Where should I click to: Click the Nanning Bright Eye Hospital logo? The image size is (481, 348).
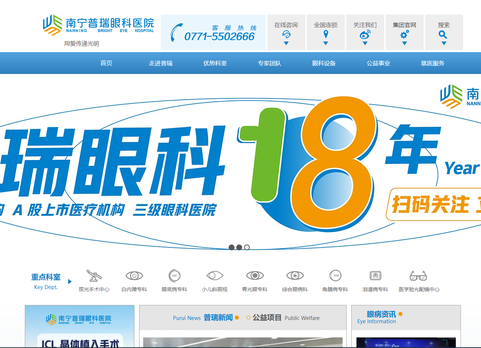98,25
